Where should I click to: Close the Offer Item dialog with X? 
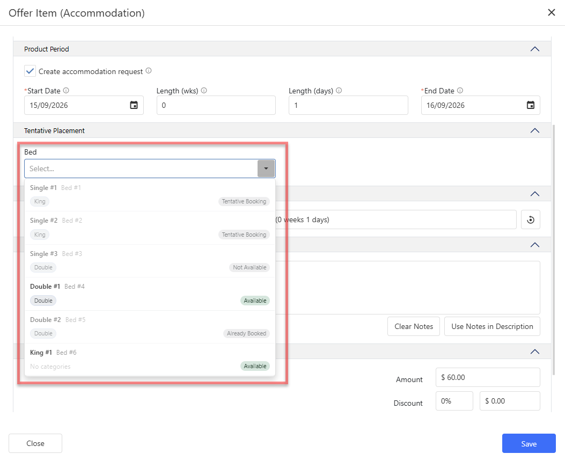[x=551, y=13]
